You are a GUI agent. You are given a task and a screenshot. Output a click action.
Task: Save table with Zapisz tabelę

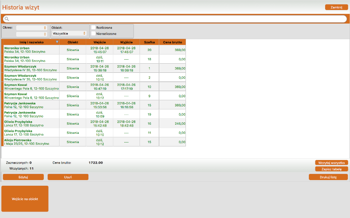click(x=331, y=169)
